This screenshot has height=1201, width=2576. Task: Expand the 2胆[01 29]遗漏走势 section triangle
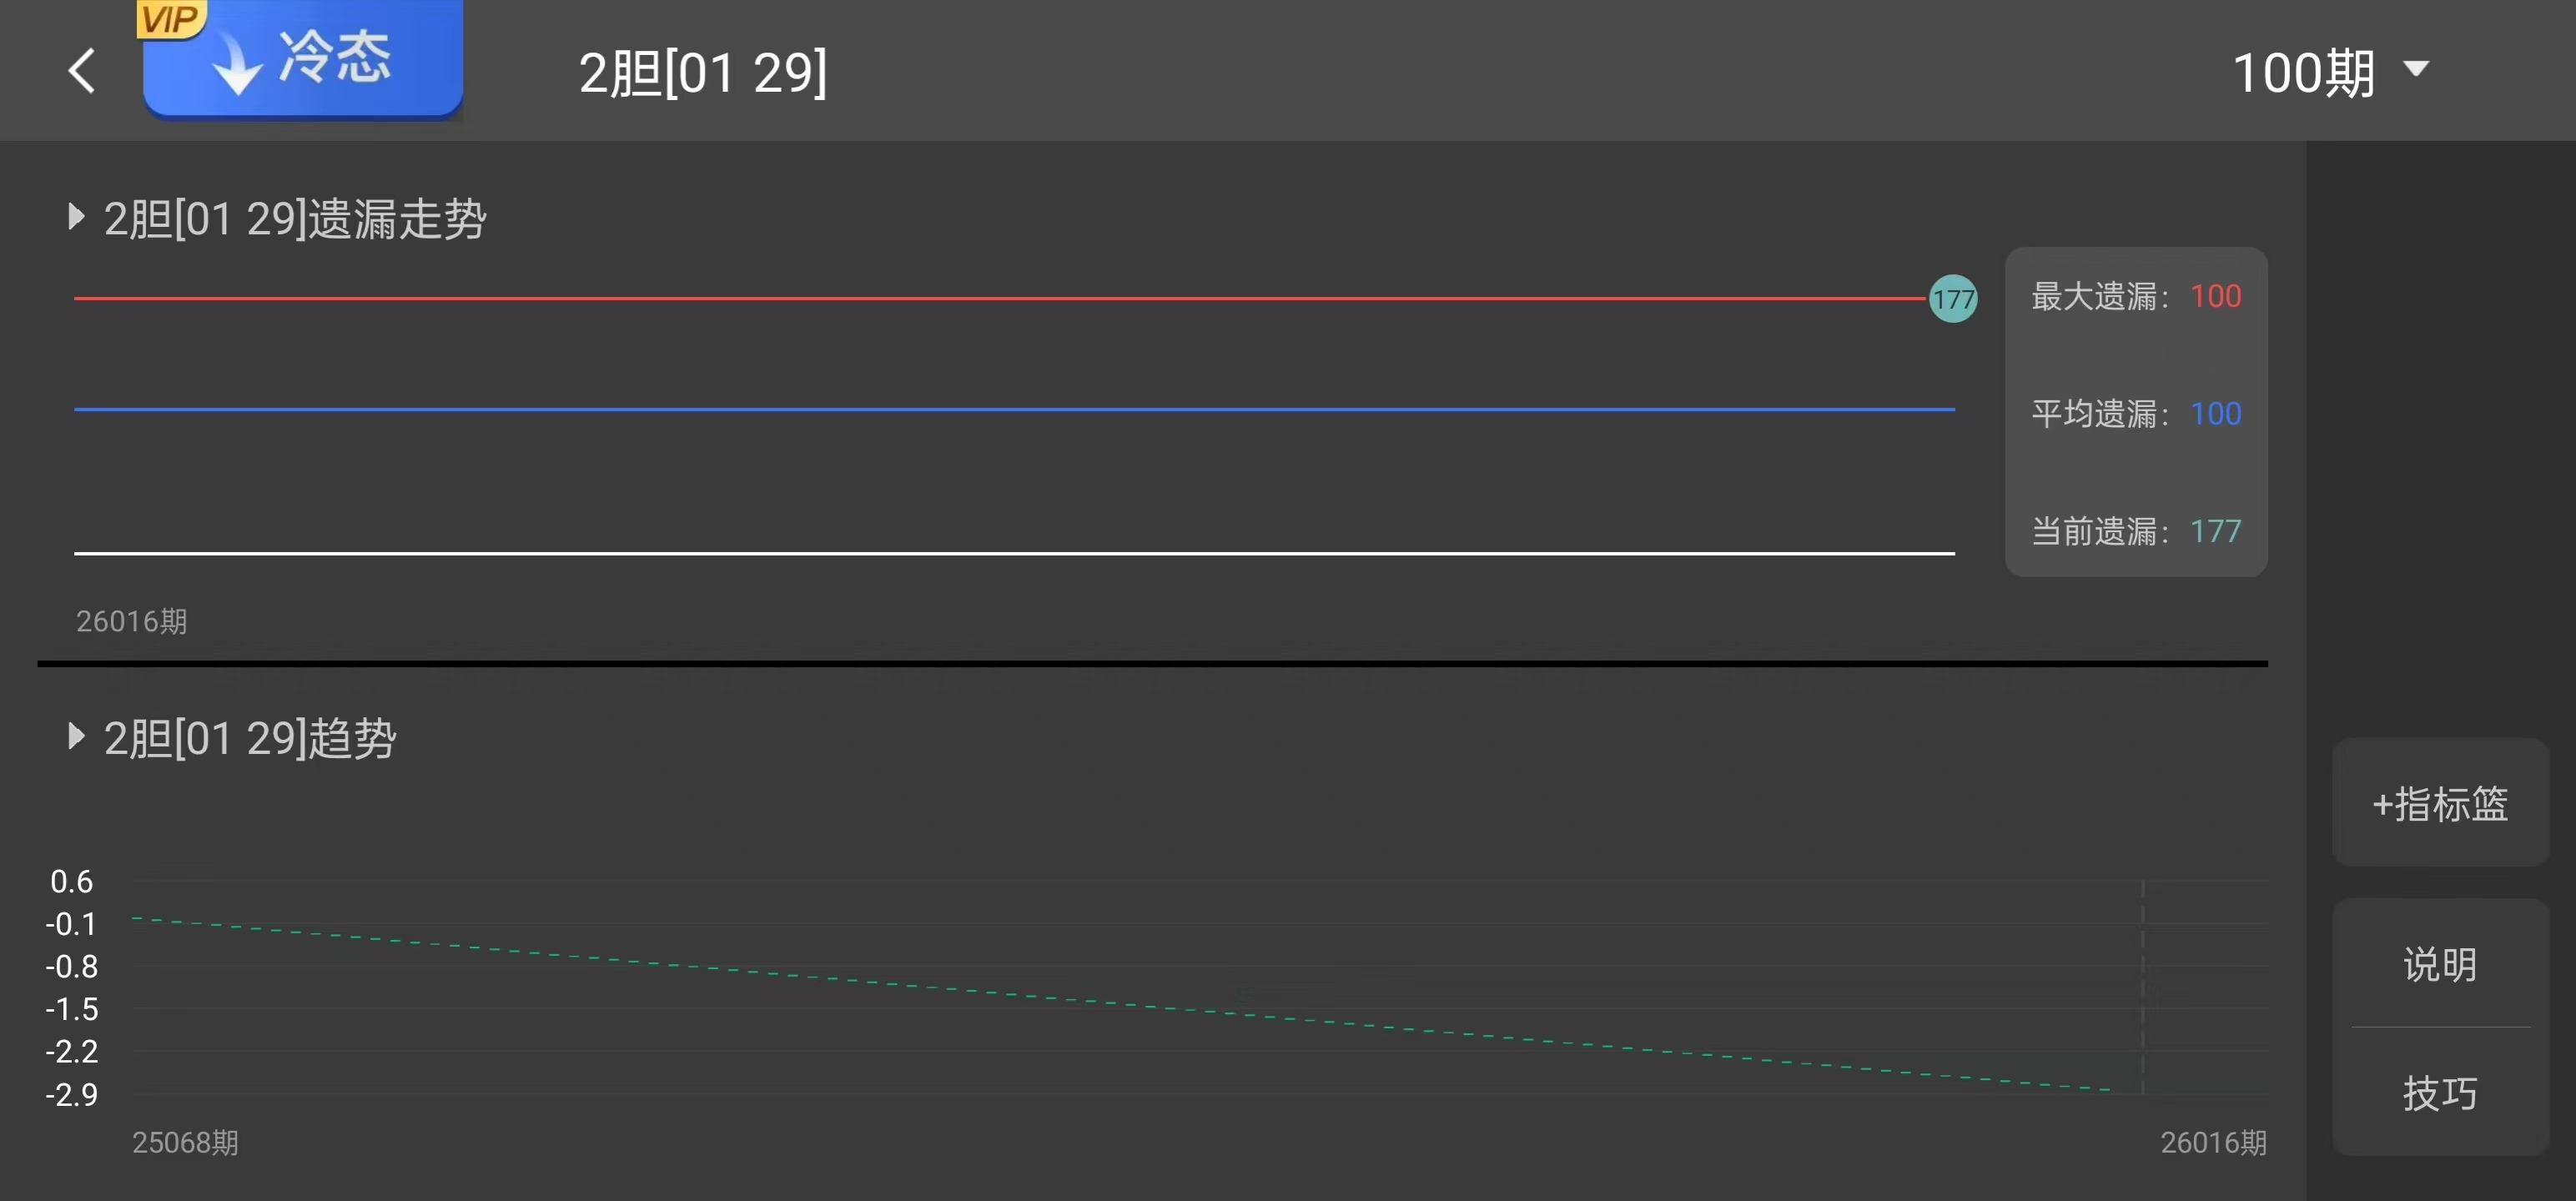click(x=76, y=217)
